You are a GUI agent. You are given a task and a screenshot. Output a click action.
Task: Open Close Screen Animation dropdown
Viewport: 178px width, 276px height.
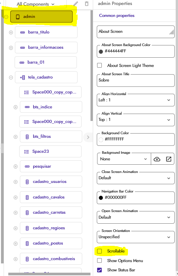[x=136, y=178]
